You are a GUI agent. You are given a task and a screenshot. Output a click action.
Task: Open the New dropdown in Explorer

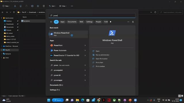(6, 6)
